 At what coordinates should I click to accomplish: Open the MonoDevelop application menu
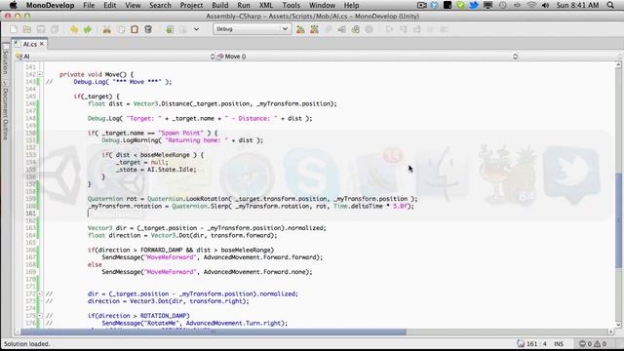pyautogui.click(x=50, y=5)
